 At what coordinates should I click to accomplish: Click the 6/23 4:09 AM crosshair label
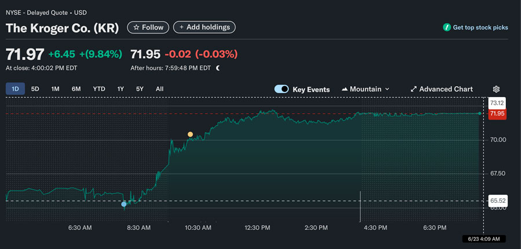[x=484, y=239]
